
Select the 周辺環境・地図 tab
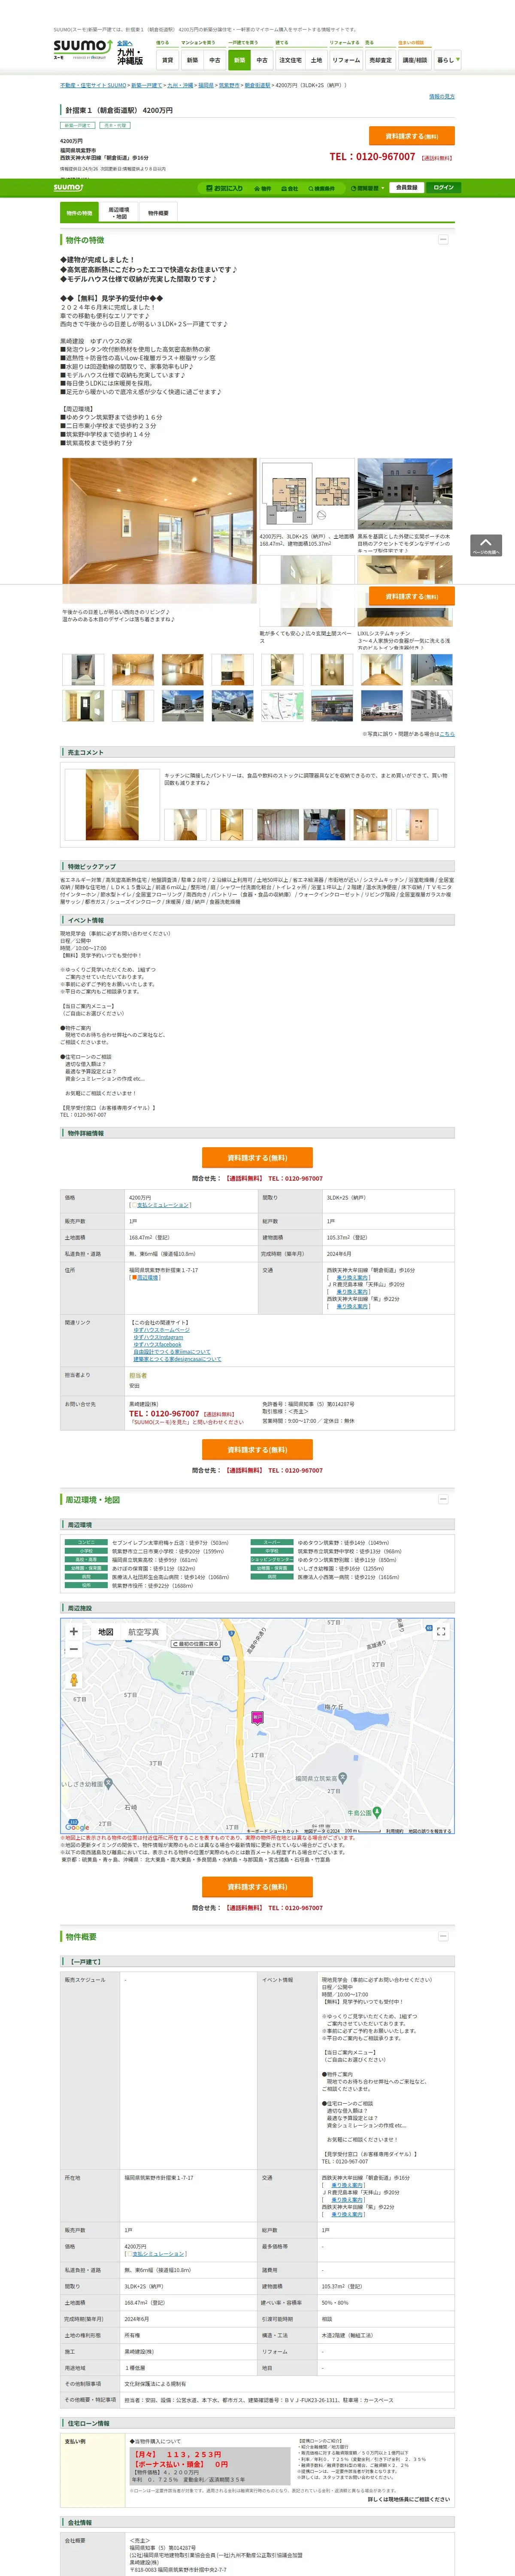click(x=118, y=213)
